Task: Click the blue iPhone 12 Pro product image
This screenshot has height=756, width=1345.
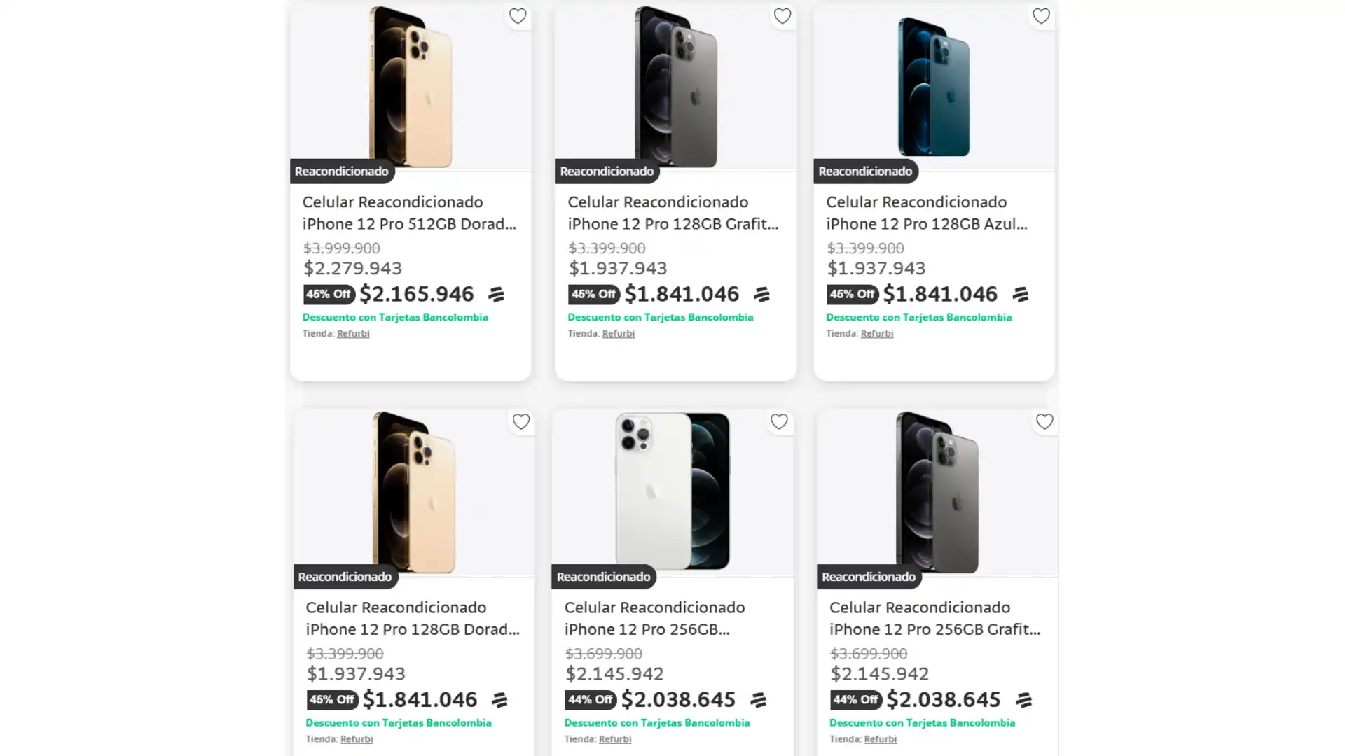Action: click(x=934, y=87)
